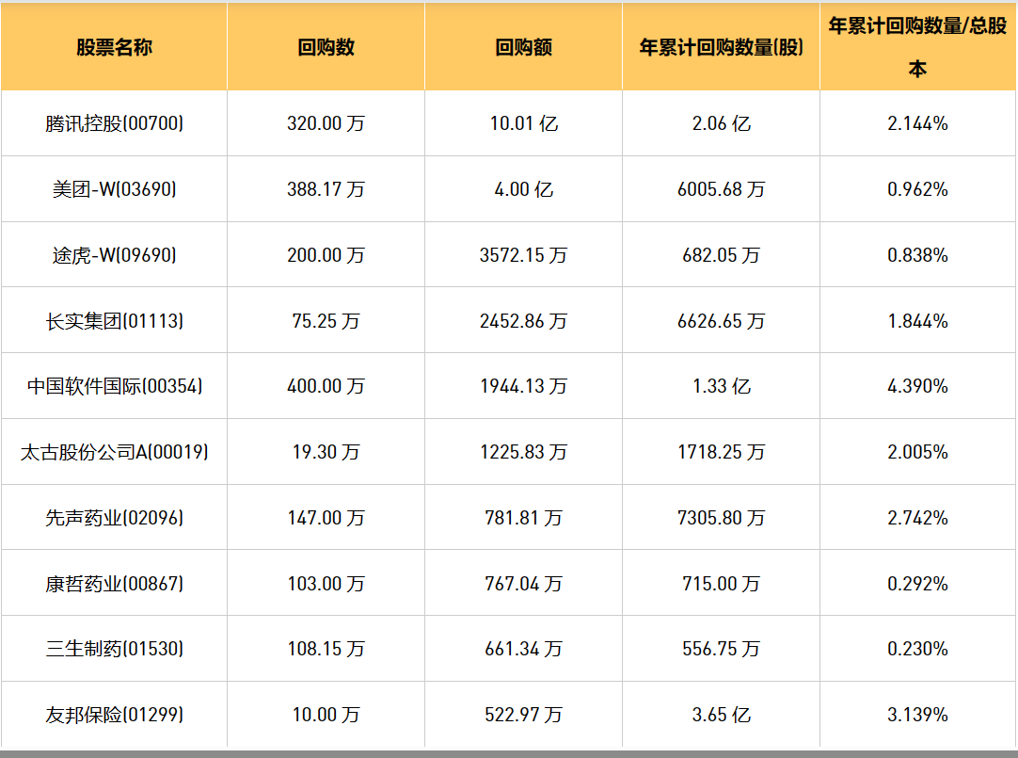
Task: Click the stock name 腾讯控股(00700)
Action: click(114, 123)
